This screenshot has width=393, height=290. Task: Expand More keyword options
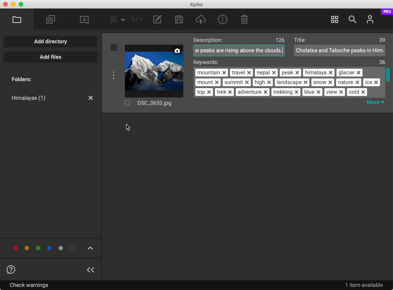pyautogui.click(x=375, y=102)
